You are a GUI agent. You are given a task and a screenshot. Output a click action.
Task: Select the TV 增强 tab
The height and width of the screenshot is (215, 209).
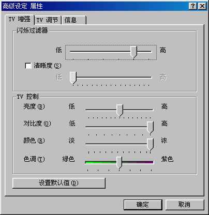(20, 19)
